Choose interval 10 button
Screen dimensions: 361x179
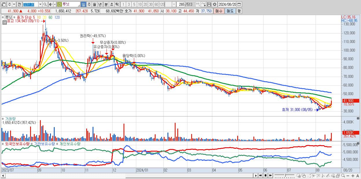pyautogui.click(x=140, y=4)
